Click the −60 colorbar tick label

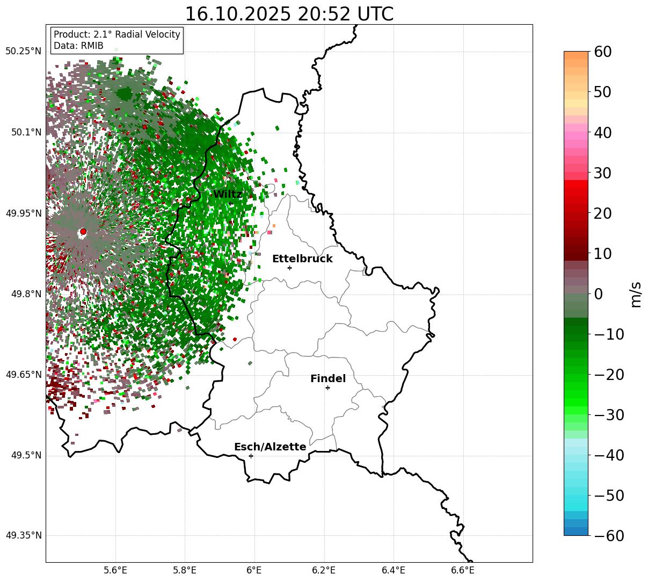click(x=609, y=536)
